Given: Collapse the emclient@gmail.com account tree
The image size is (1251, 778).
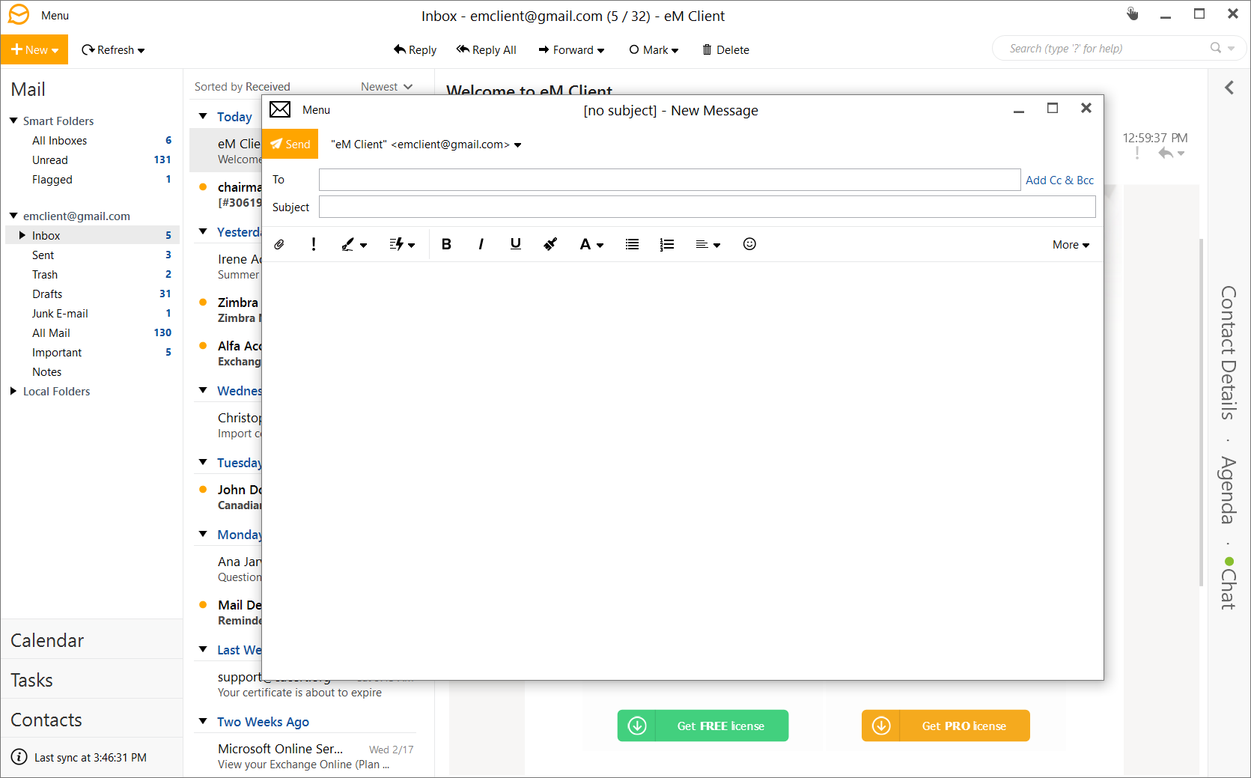Looking at the screenshot, I should pos(13,216).
